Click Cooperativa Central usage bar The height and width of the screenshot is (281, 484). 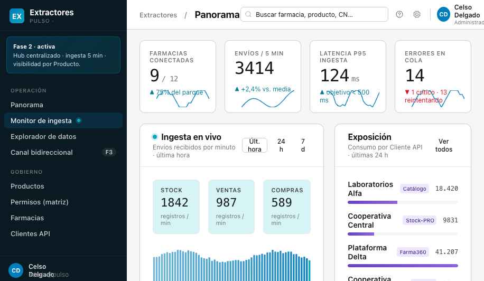(403, 234)
